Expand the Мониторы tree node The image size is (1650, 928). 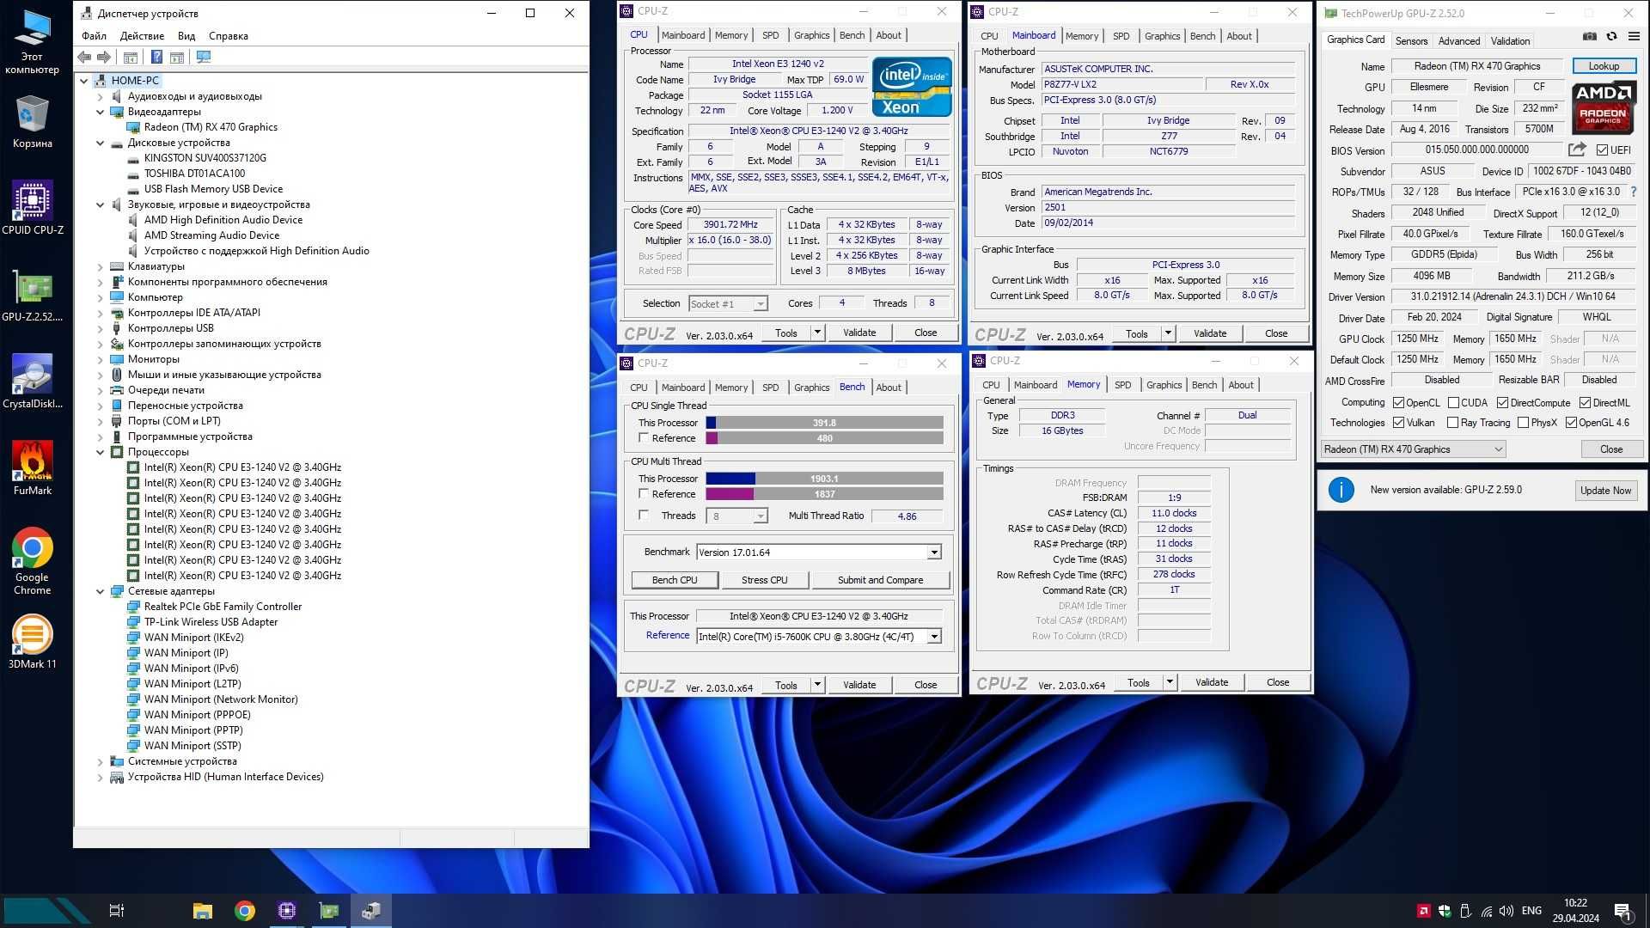pyautogui.click(x=101, y=359)
